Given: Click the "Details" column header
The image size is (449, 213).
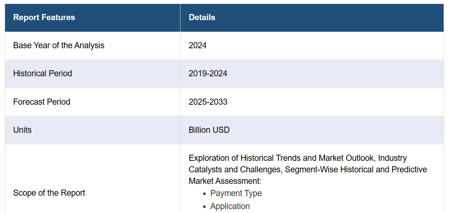Looking at the screenshot, I should (202, 18).
